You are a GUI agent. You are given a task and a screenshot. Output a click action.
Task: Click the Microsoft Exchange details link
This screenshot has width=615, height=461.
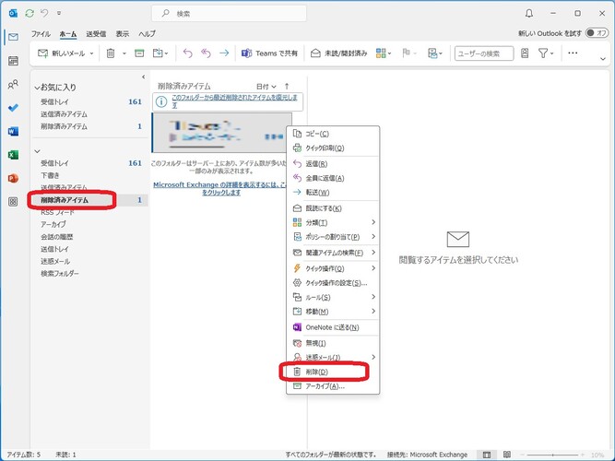tap(220, 188)
